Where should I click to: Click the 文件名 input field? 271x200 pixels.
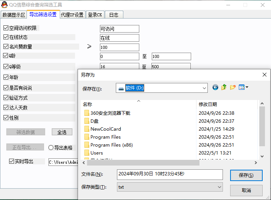[x=170, y=174]
